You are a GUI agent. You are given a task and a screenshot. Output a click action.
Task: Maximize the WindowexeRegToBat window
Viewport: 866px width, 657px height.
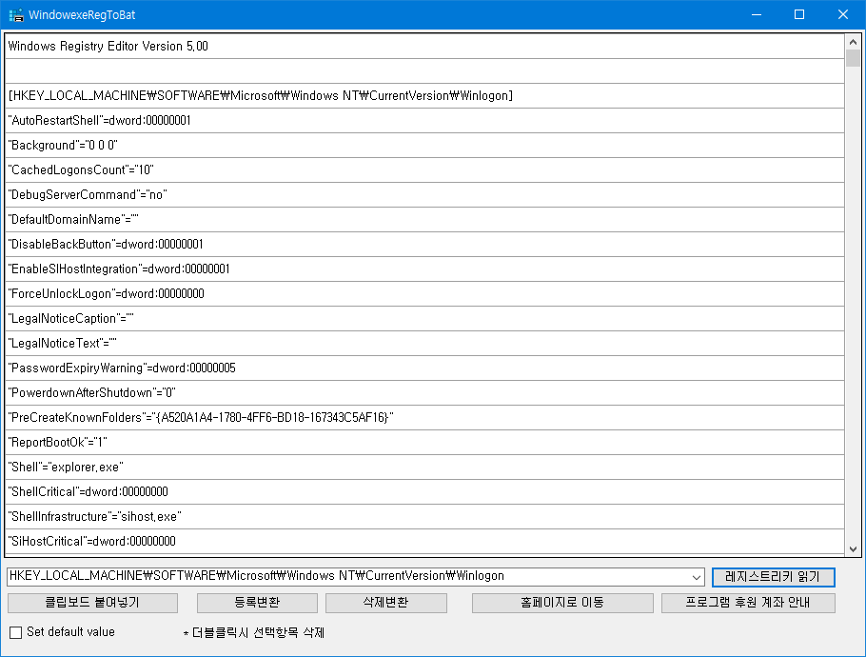(799, 15)
